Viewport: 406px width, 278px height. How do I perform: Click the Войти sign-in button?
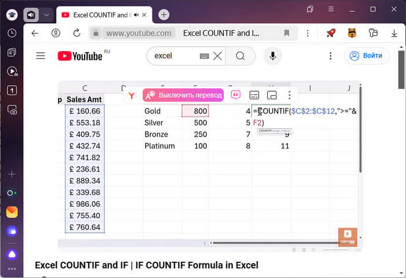pos(367,56)
